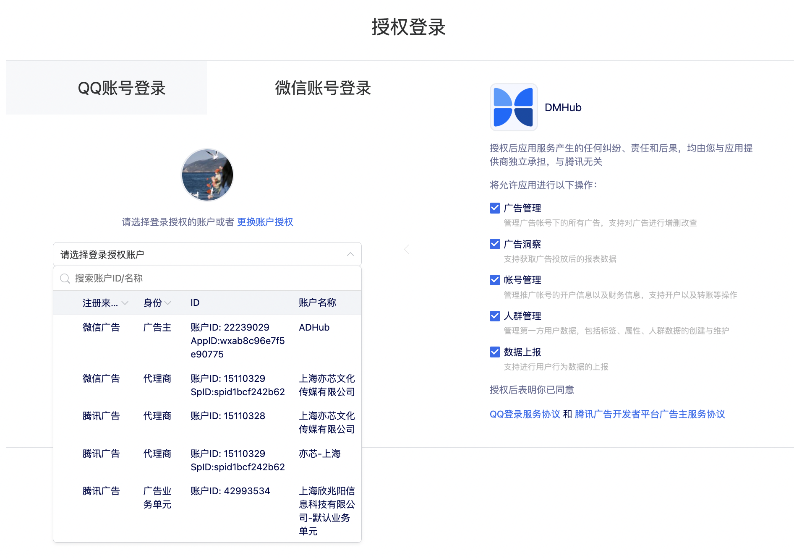Click the 广告主 identity cell
The image size is (794, 558).
point(157,327)
